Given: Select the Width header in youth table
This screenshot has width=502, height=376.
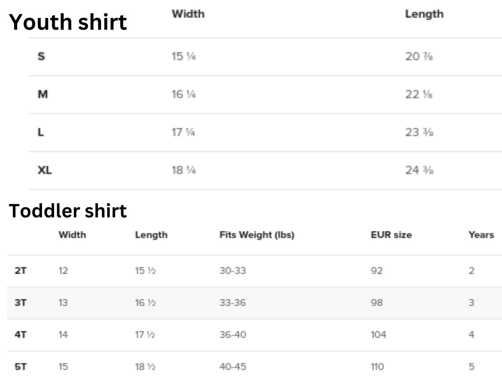Looking at the screenshot, I should coord(188,14).
